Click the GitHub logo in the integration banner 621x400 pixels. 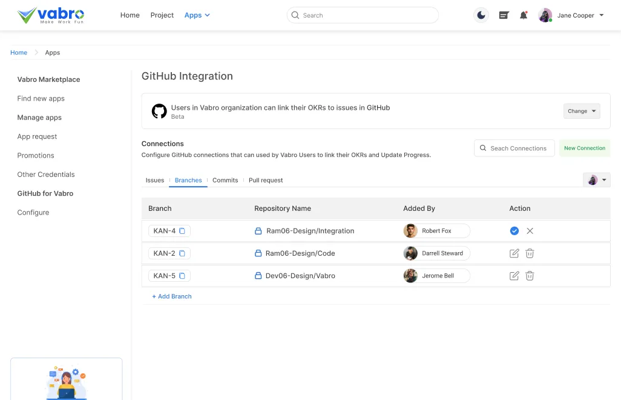pos(159,111)
